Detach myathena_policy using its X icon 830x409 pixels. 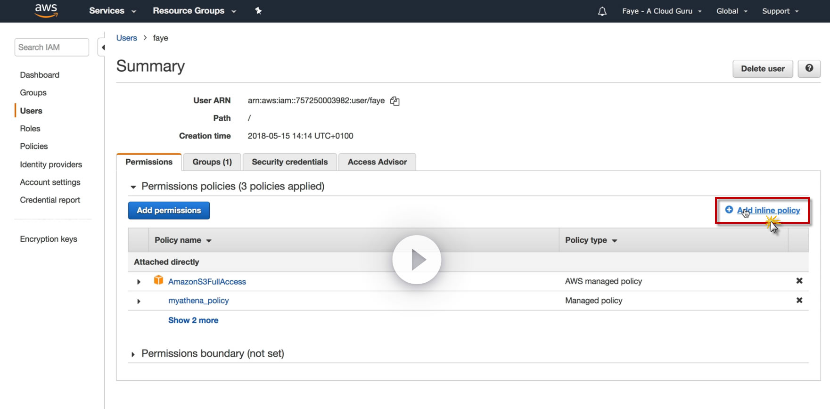coord(799,300)
